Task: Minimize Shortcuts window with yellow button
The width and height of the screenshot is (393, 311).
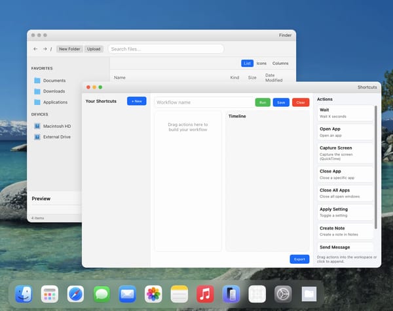Action: tap(94, 87)
